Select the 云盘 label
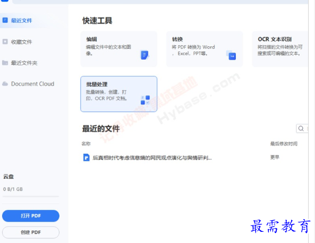Screen dimensions: 315x243 coord(8,177)
